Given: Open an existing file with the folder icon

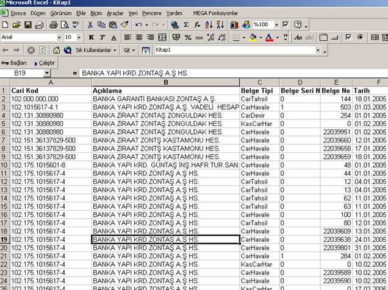Looking at the screenshot, I should click(x=16, y=25).
